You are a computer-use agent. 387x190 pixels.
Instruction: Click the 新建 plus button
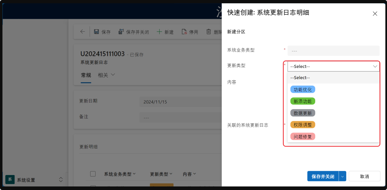pos(165,32)
